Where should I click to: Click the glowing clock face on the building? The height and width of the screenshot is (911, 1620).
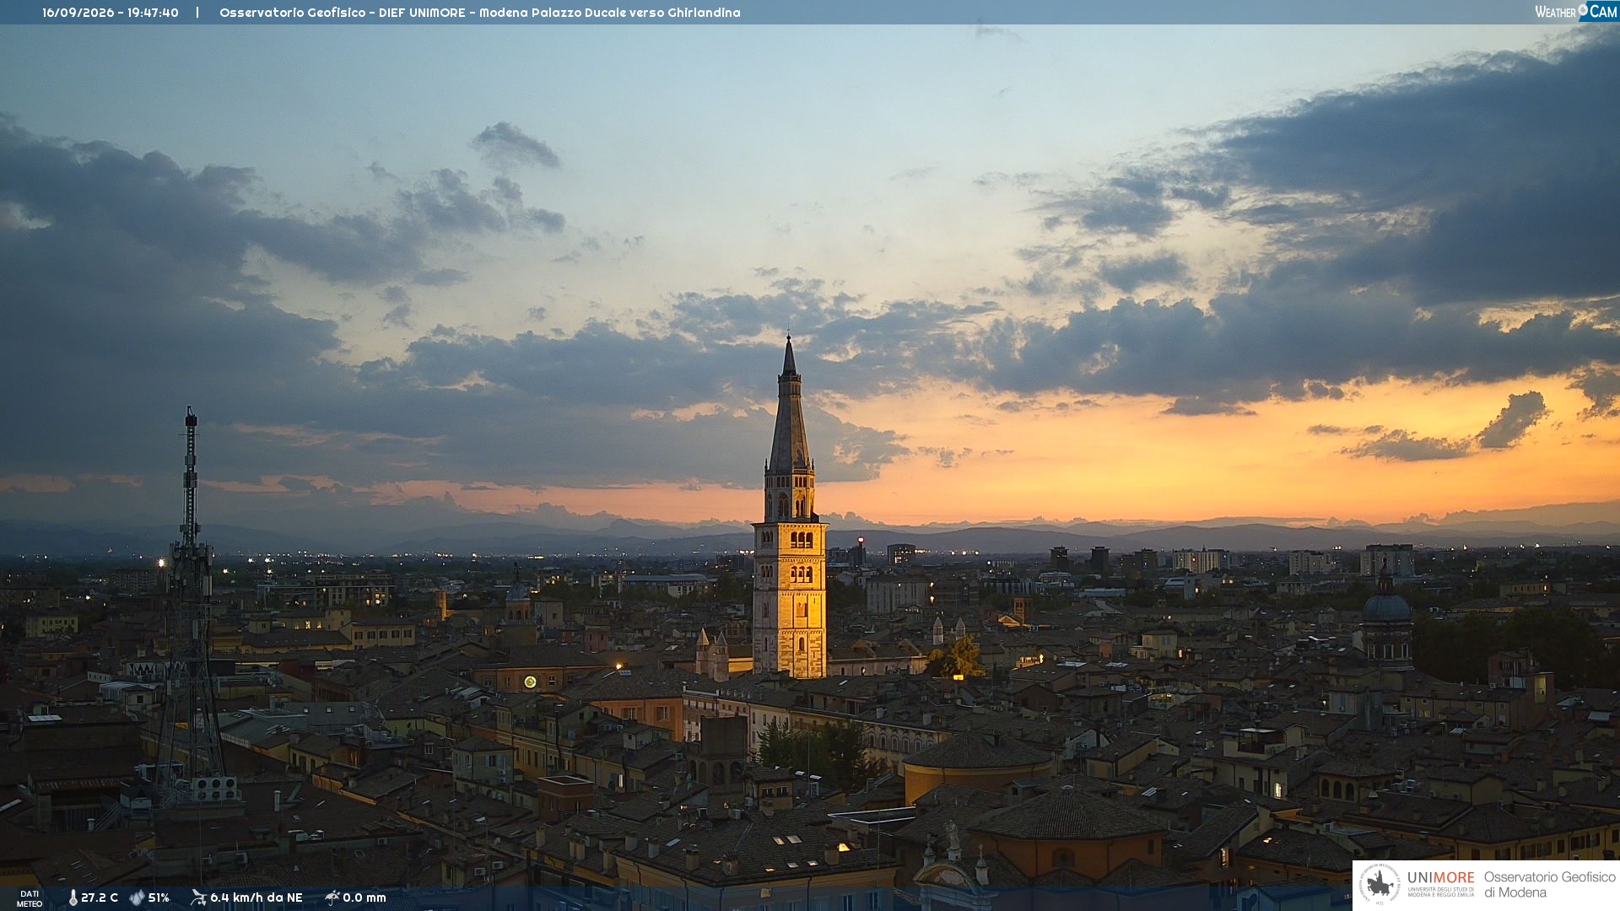pyautogui.click(x=530, y=682)
